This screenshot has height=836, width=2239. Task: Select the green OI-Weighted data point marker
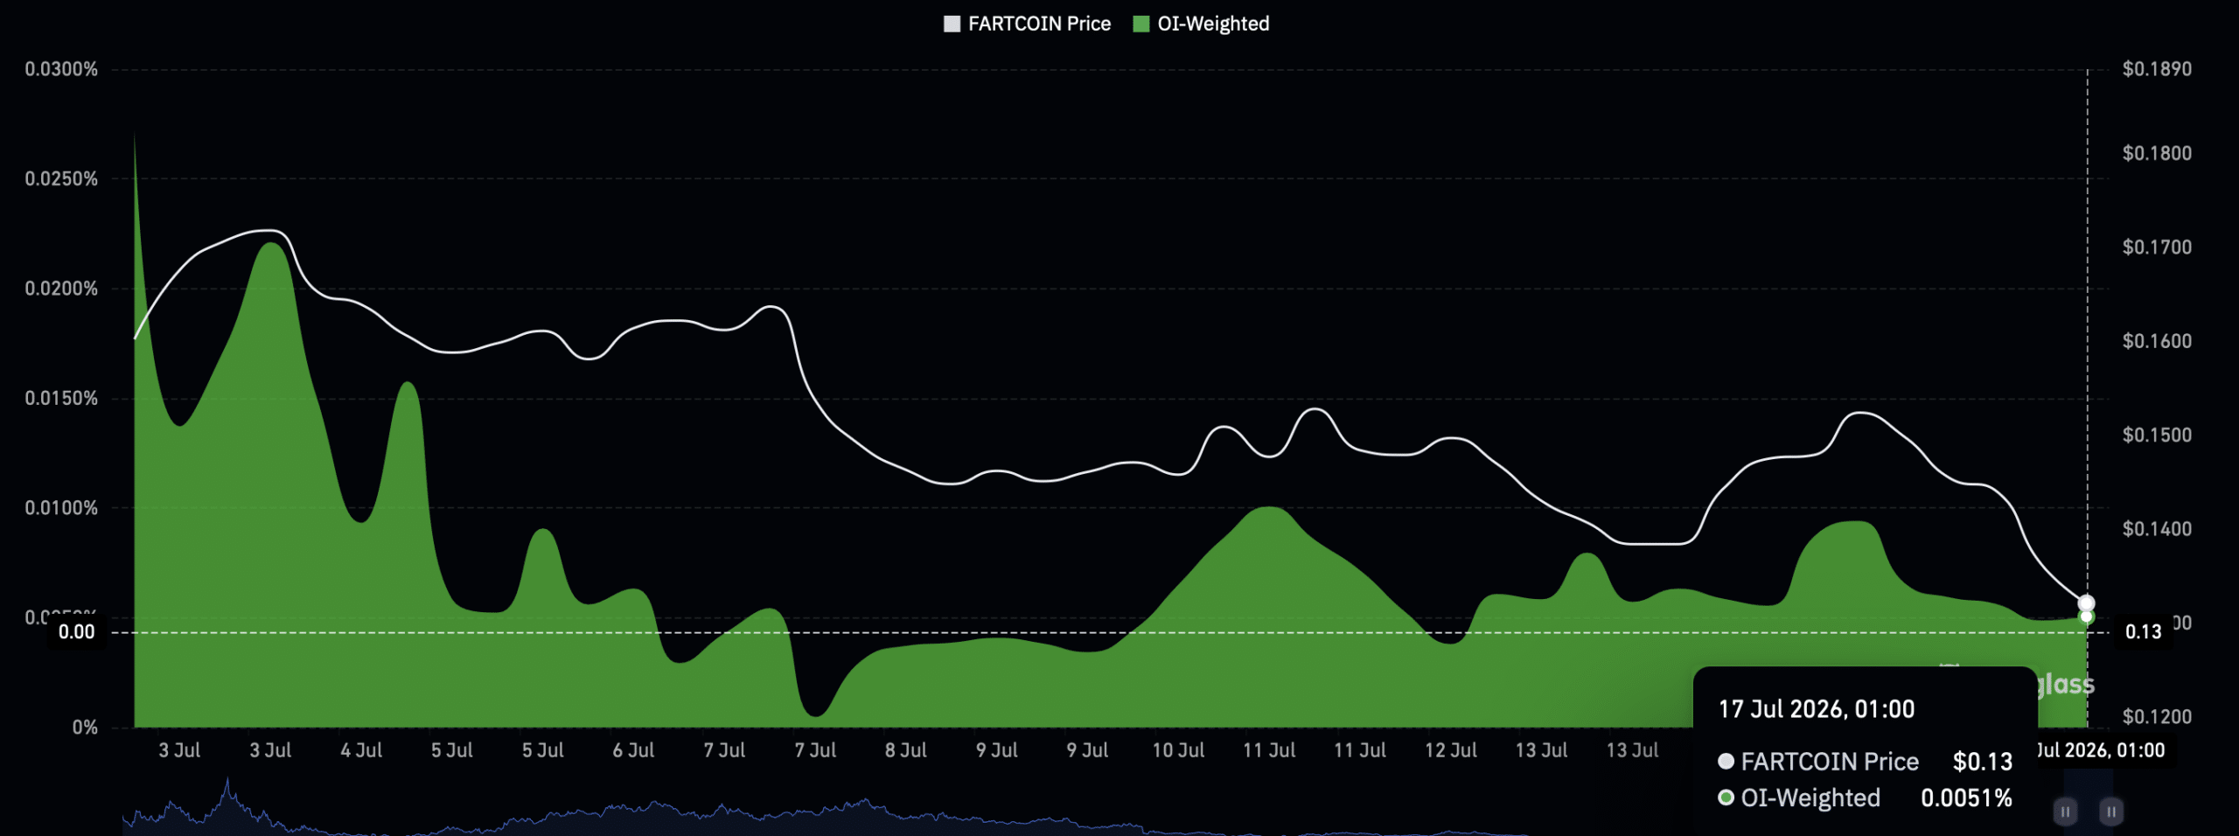coord(2086,617)
